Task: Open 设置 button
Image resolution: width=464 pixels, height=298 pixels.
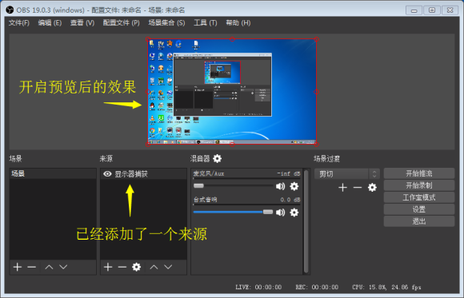Action: pos(419,209)
